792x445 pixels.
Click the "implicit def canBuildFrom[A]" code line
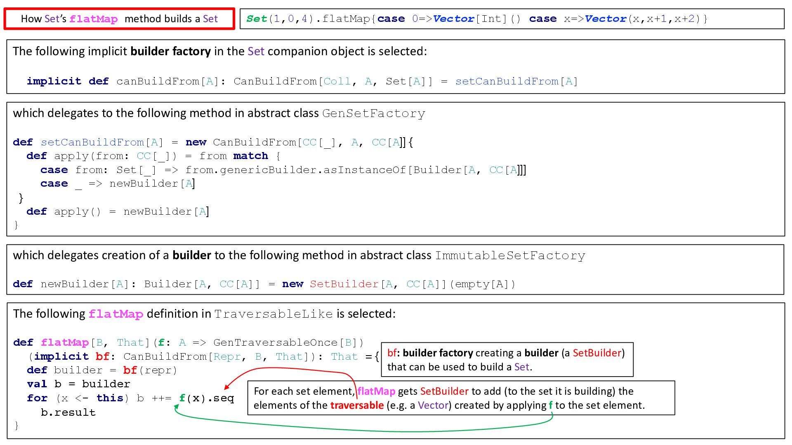[x=302, y=81]
